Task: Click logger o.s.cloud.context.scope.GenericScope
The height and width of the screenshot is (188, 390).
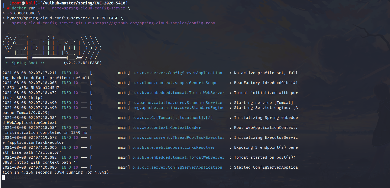Action: (175, 83)
